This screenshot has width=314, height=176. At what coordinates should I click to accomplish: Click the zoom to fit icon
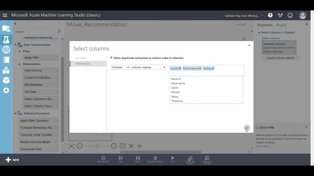click(131, 146)
